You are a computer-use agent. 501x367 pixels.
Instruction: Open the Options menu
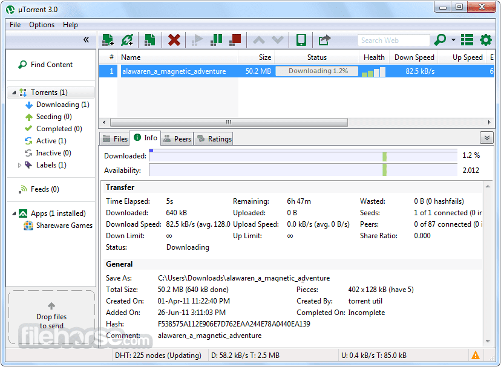41,25
